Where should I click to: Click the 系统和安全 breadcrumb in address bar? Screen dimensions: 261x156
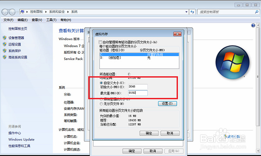click(57, 12)
